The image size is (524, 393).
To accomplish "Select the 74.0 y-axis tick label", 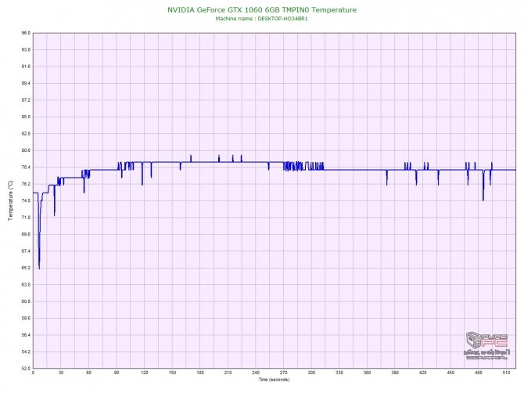I will [x=26, y=200].
